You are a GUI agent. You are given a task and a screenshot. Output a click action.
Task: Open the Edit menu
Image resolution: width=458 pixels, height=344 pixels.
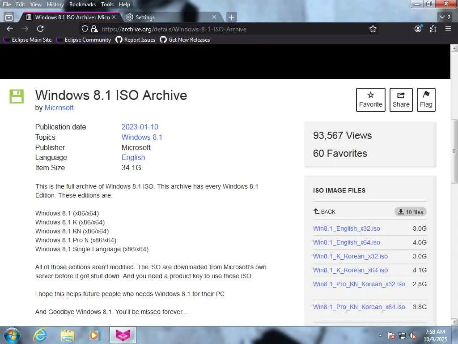pyautogui.click(x=21, y=4)
